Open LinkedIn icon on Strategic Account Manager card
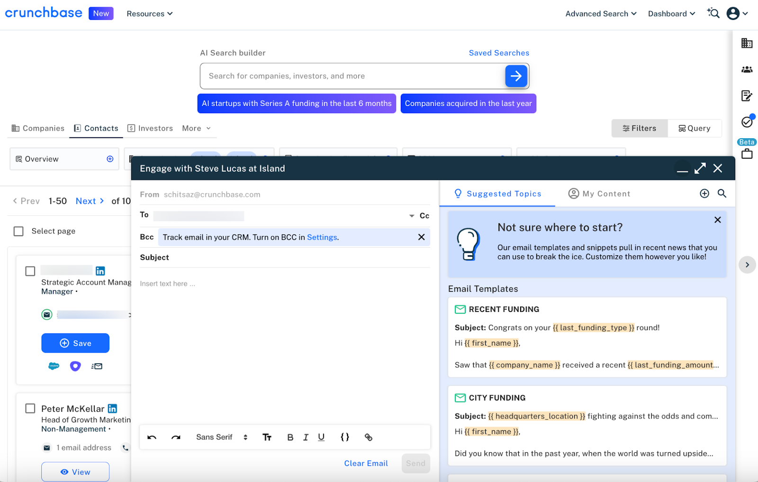 (x=100, y=271)
